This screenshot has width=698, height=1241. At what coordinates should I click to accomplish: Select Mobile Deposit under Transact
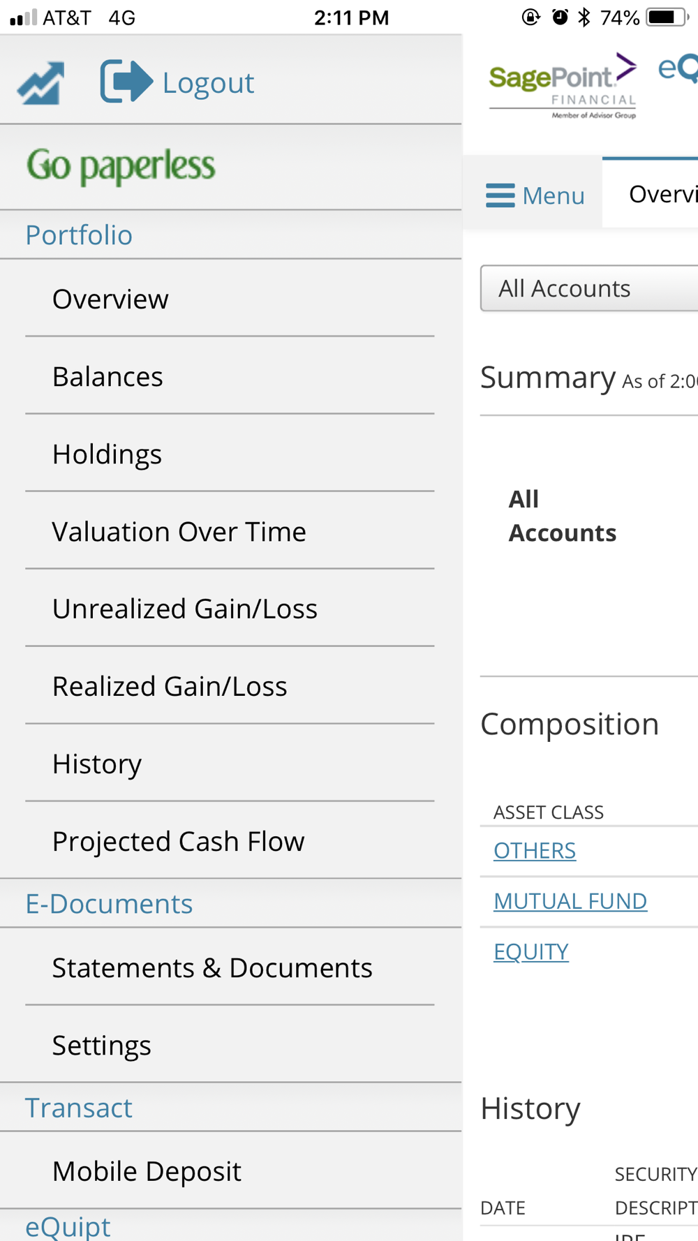pos(147,1172)
